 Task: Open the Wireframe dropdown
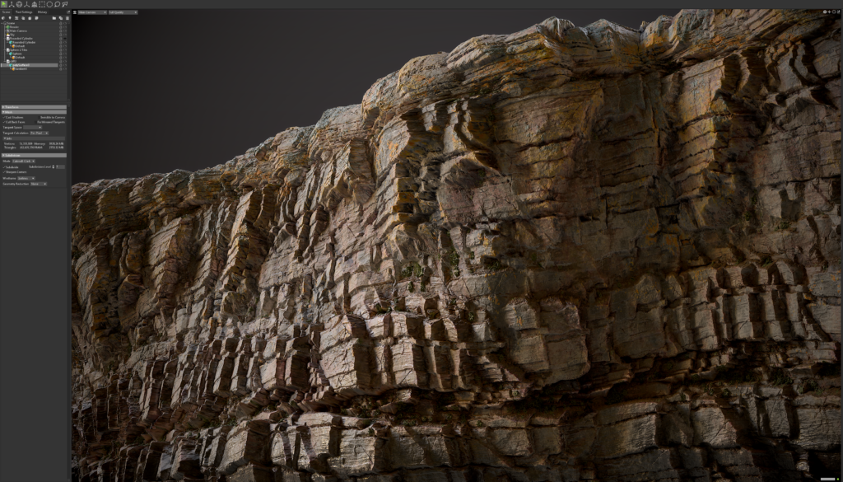[26, 179]
